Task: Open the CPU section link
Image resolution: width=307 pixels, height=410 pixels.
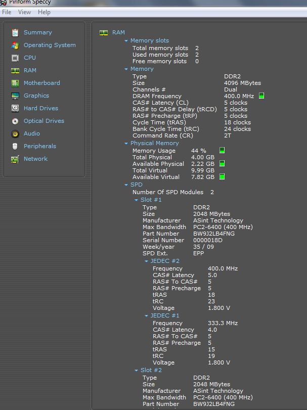Action: point(29,58)
